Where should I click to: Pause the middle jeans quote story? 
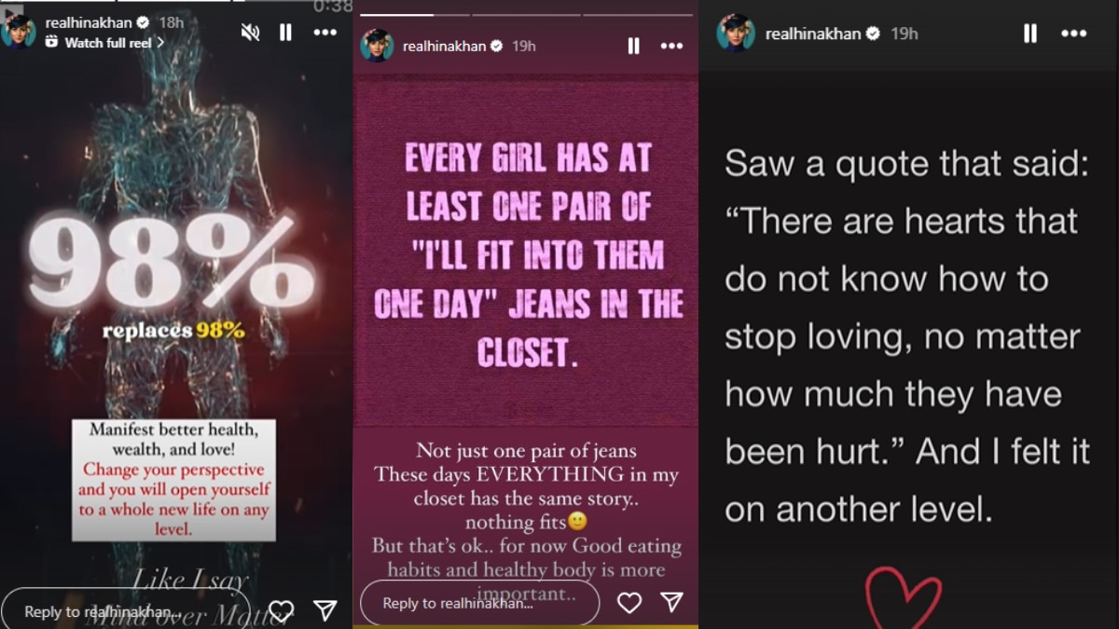(633, 46)
